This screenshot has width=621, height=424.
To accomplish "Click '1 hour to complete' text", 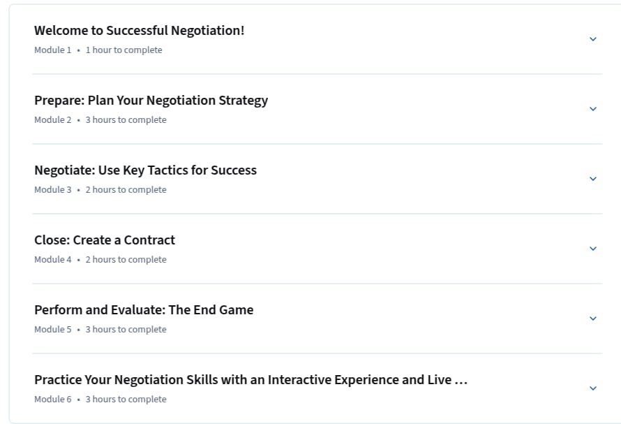I will [x=124, y=50].
